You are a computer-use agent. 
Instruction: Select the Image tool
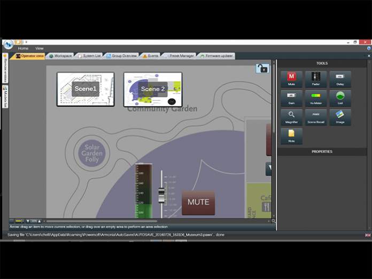tap(340, 117)
